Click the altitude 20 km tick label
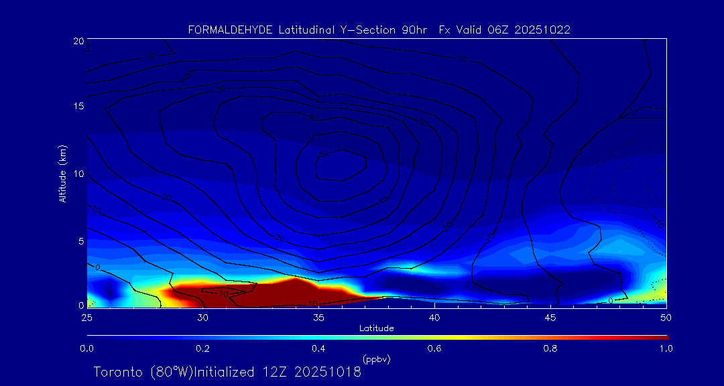724x386 pixels. [78, 41]
